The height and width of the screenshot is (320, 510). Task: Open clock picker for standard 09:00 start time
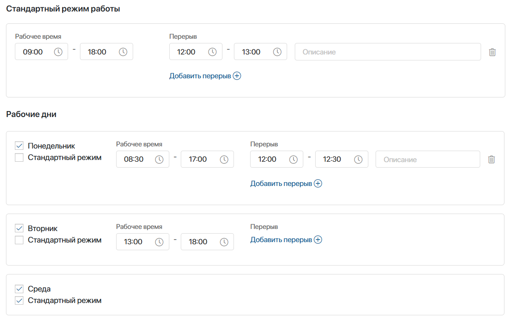click(58, 52)
